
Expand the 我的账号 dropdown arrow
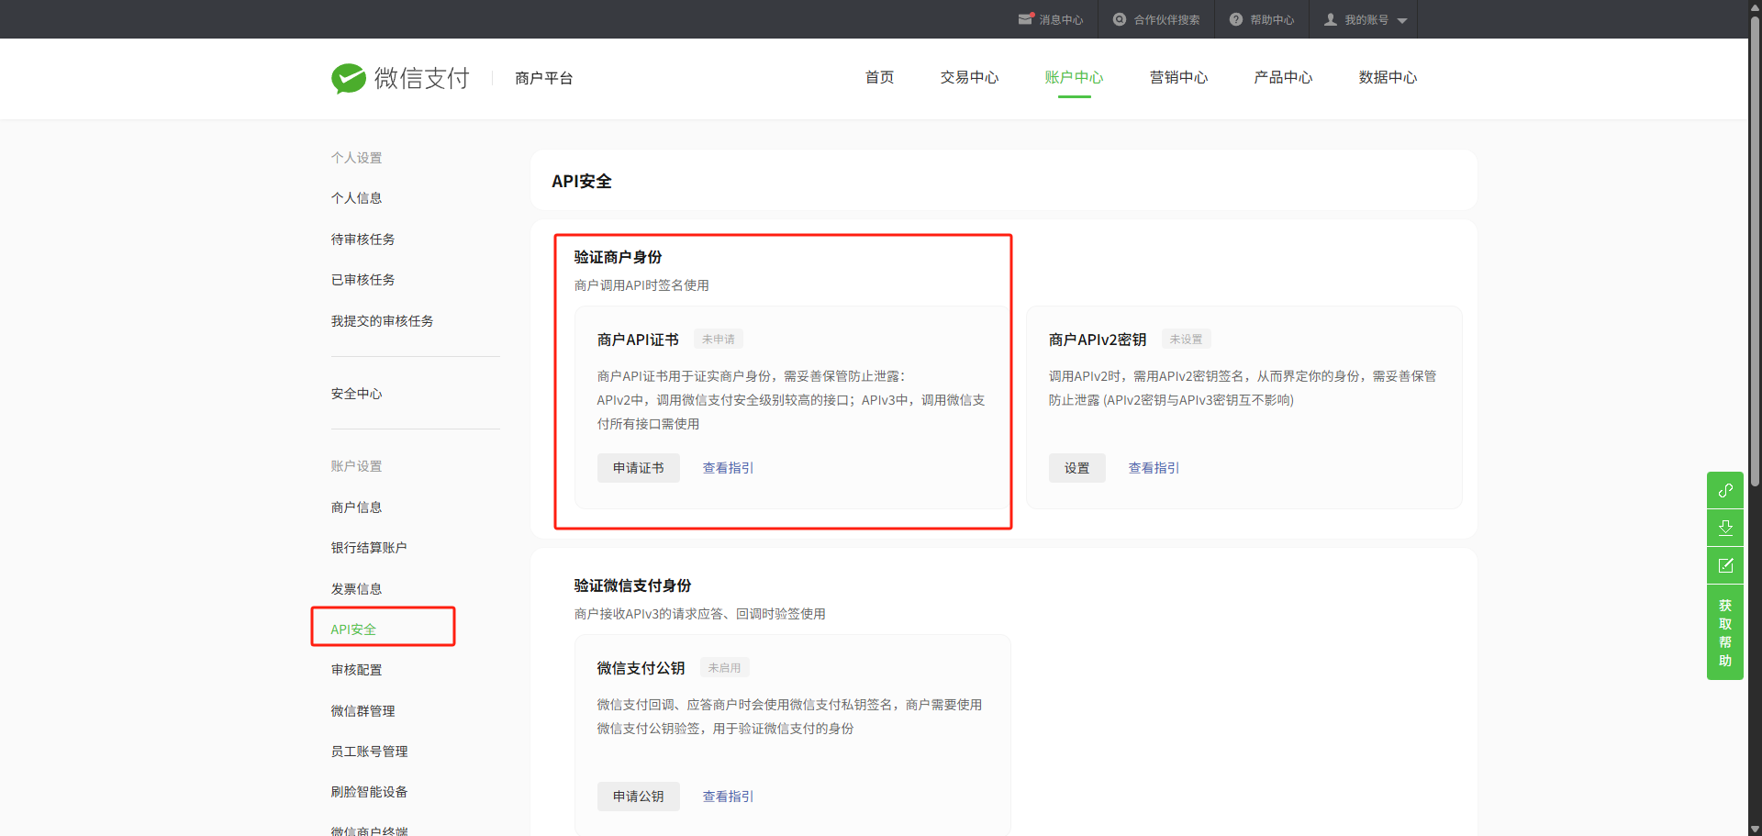1402,20
